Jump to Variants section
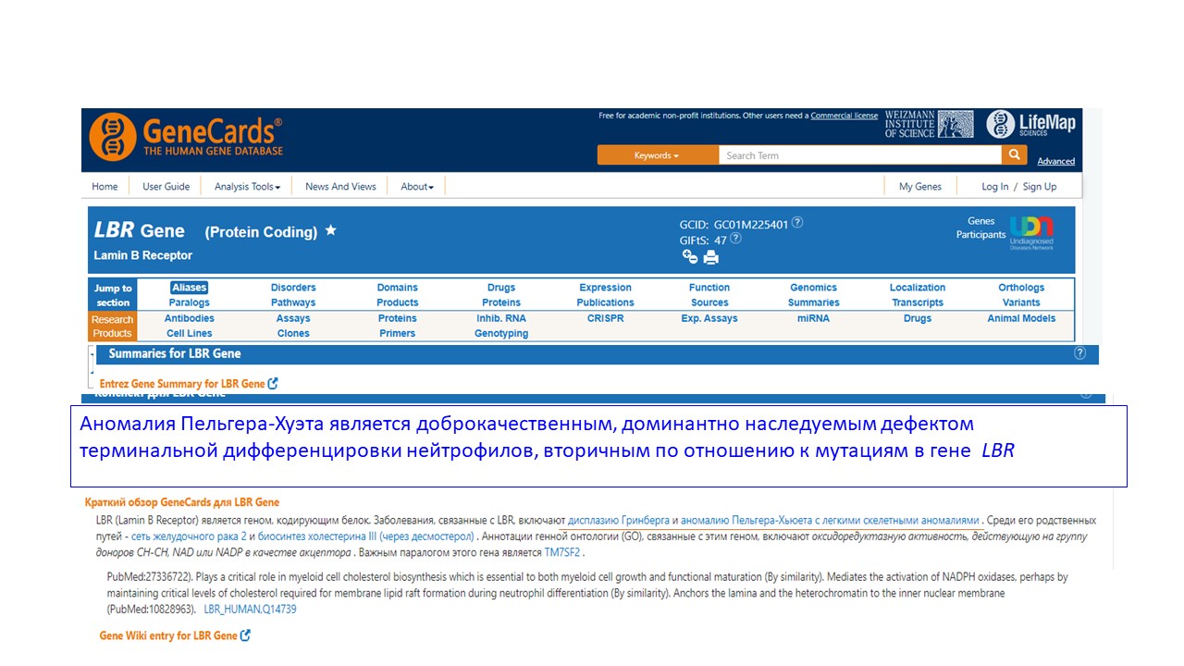Viewport: 1184px width, 666px height. [x=1021, y=302]
